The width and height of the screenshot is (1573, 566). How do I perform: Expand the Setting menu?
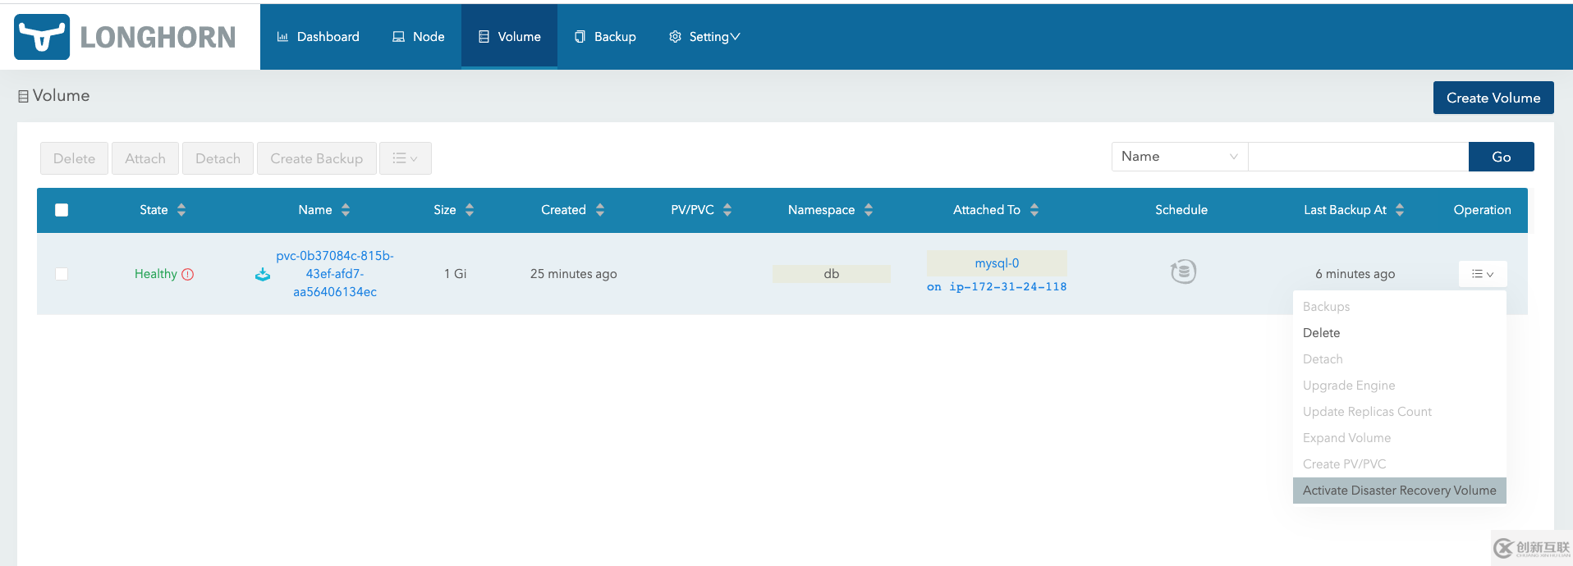[x=704, y=37]
